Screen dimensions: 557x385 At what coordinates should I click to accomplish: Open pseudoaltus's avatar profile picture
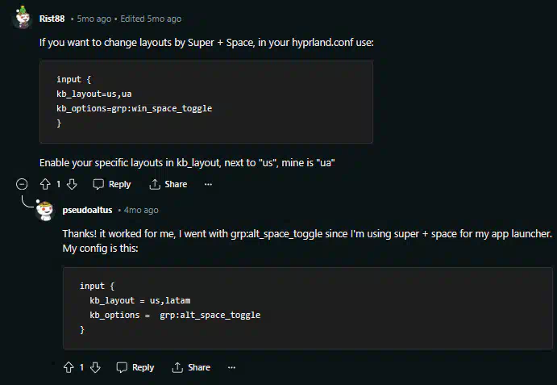click(45, 211)
